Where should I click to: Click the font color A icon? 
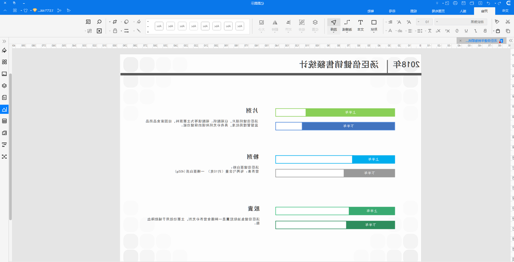pos(390,31)
